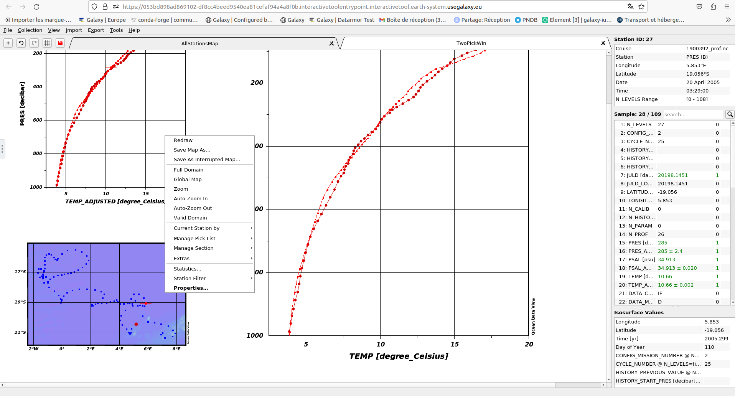Open Boîte de réception bookmark

413,20
